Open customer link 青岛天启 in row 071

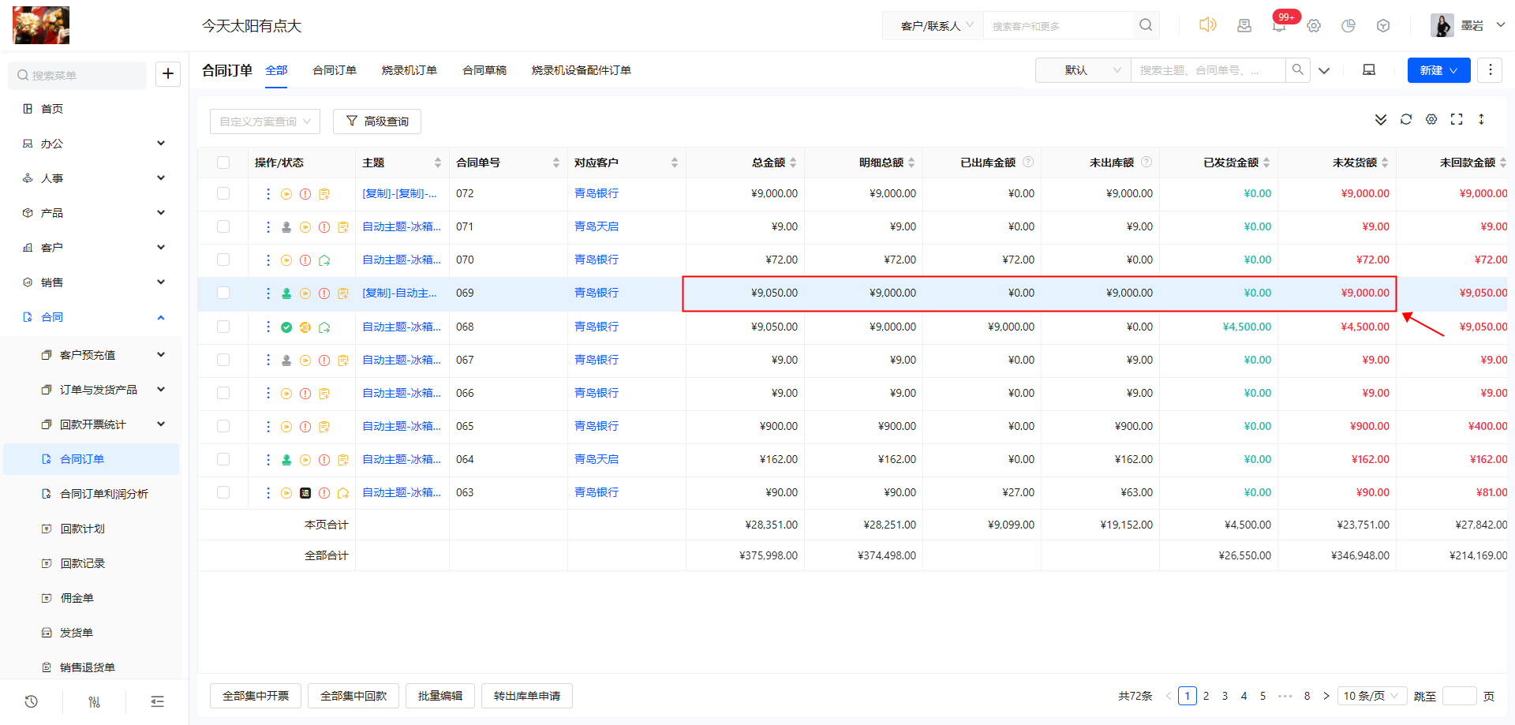pos(597,226)
